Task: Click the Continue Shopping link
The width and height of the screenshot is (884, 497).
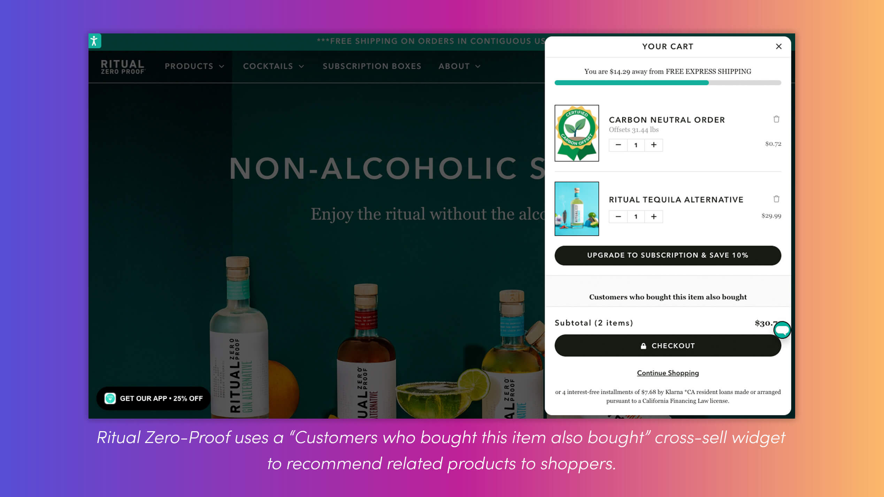Action: tap(668, 373)
